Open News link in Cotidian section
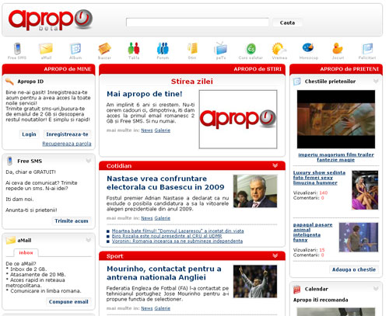This screenshot has width=389, height=316. coord(147,218)
